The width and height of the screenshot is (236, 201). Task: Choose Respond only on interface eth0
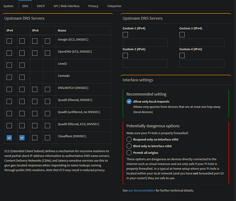129,139
